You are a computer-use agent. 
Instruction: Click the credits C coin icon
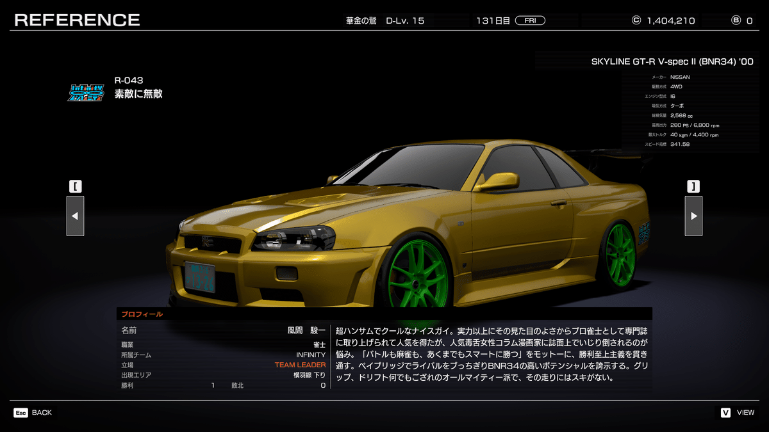click(636, 20)
